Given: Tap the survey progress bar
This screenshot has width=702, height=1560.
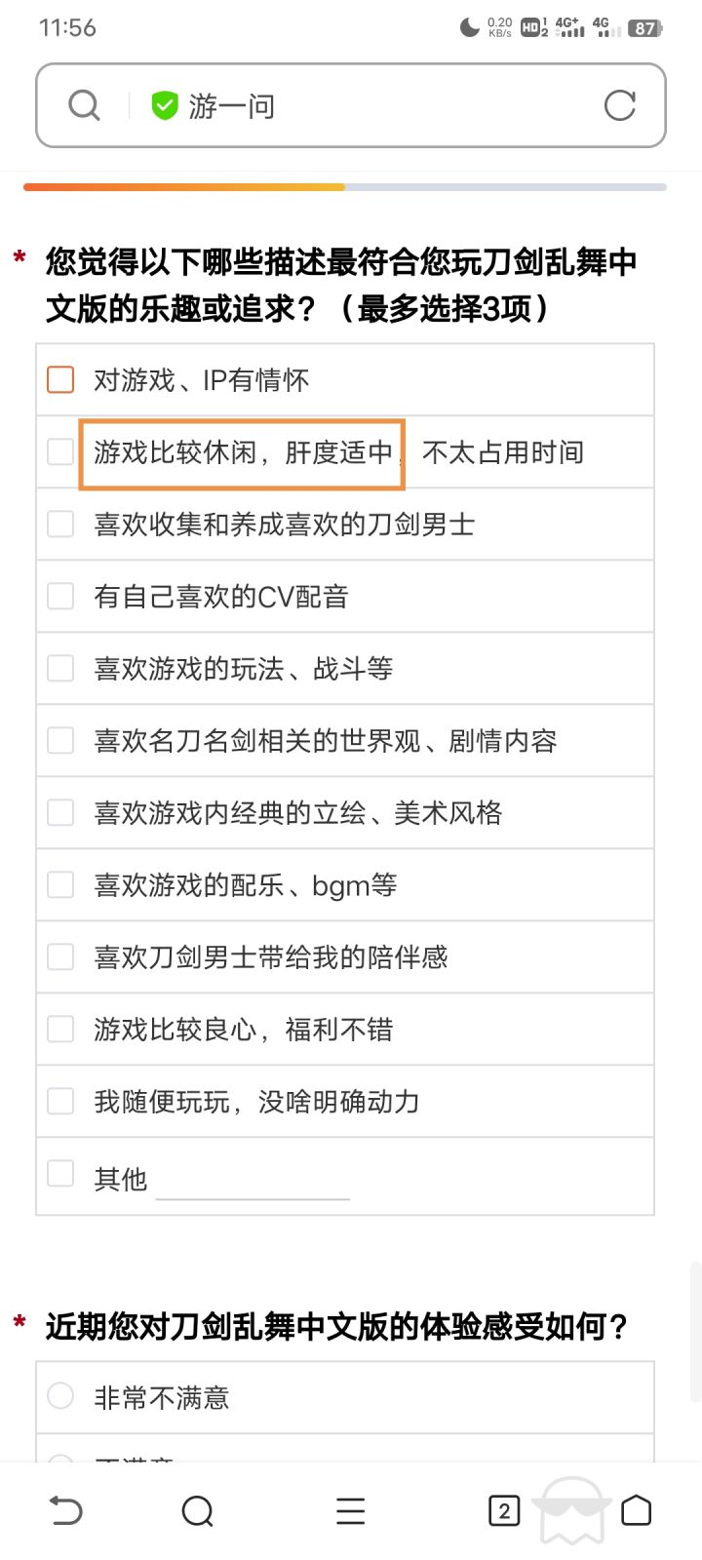Looking at the screenshot, I should pos(345,186).
